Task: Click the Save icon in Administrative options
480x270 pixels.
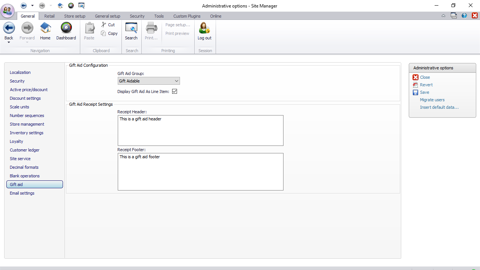Action: pos(415,92)
